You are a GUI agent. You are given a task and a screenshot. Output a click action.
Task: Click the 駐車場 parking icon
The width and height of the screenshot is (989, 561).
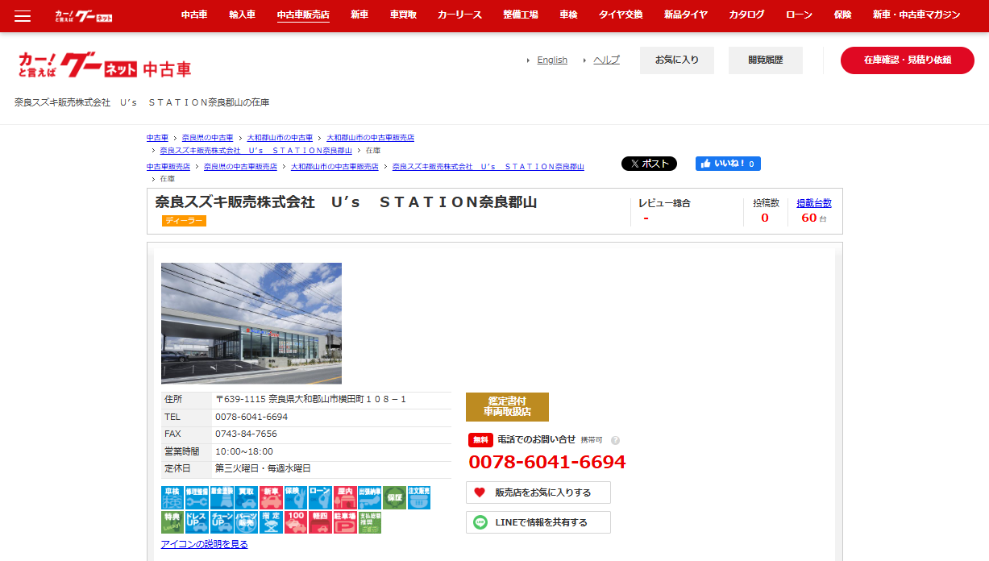[x=345, y=522]
